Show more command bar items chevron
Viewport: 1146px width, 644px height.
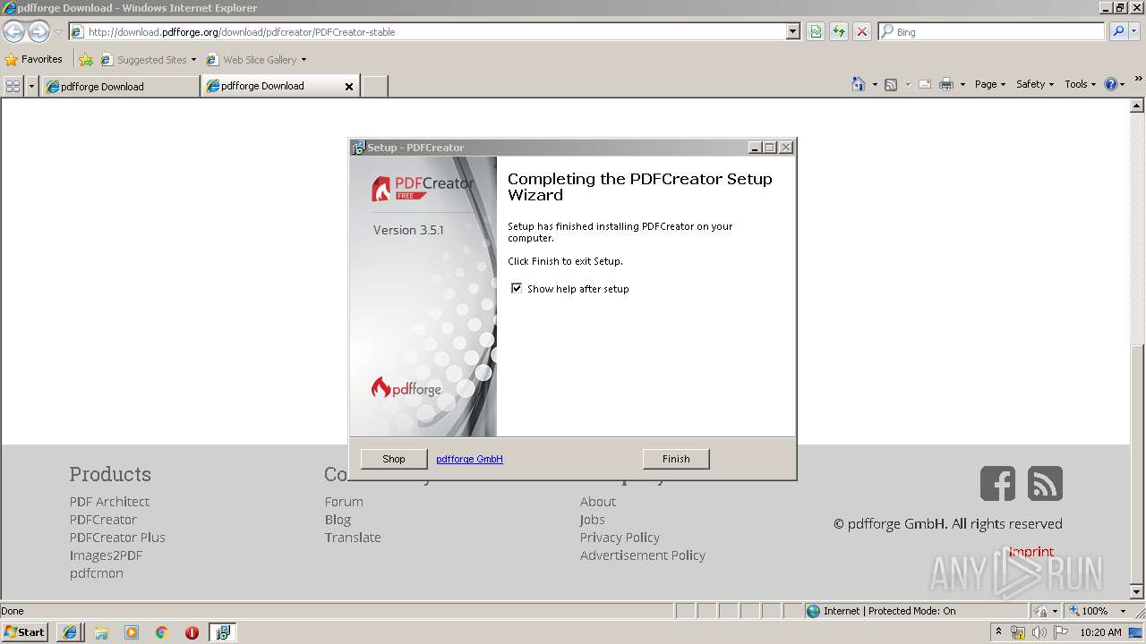(1138, 80)
